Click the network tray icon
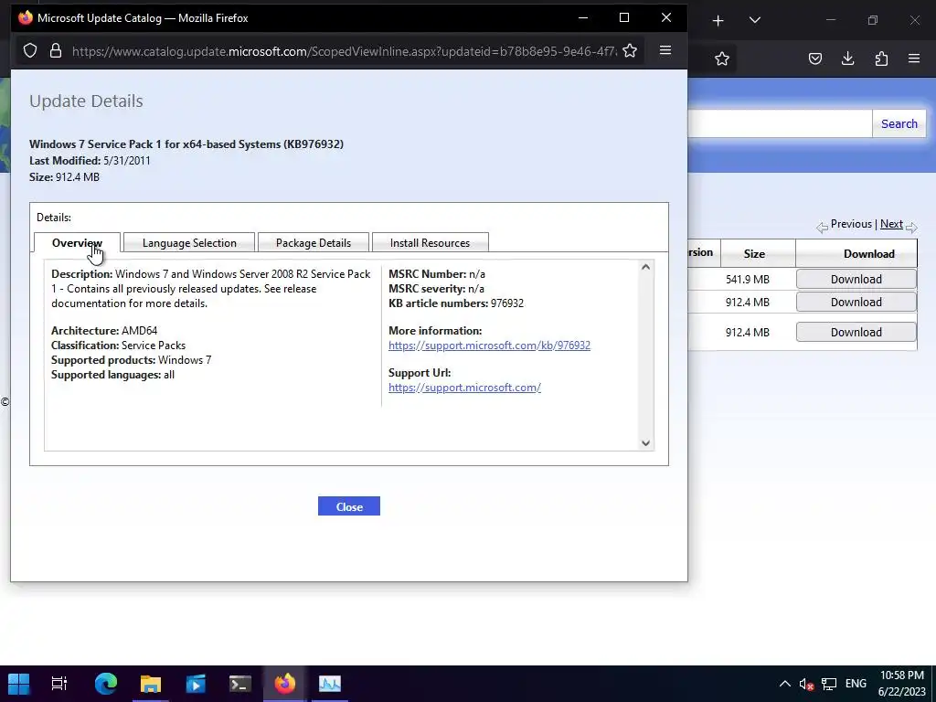 (x=829, y=684)
